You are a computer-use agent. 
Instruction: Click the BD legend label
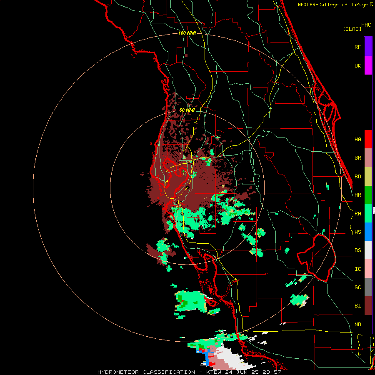(x=358, y=177)
